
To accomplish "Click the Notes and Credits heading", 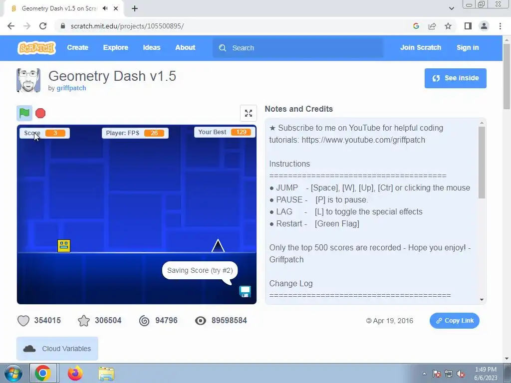I will point(298,109).
